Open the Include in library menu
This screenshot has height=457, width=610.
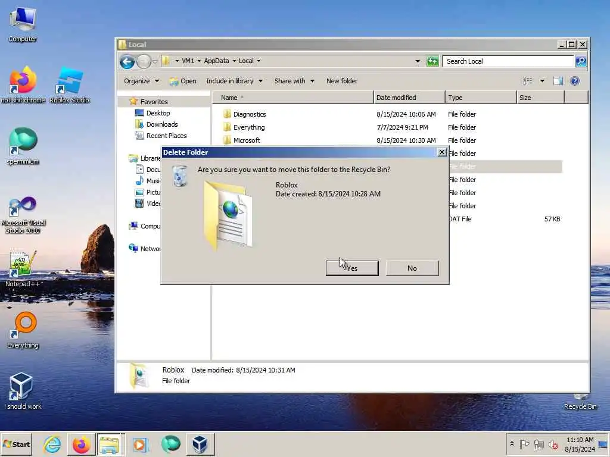[x=234, y=81]
